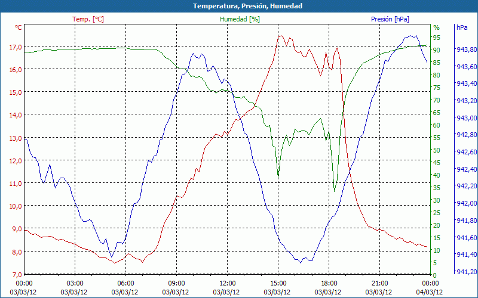Click the 11,0 temperature axis value
This screenshot has height=298, width=478.
[x=16, y=184]
